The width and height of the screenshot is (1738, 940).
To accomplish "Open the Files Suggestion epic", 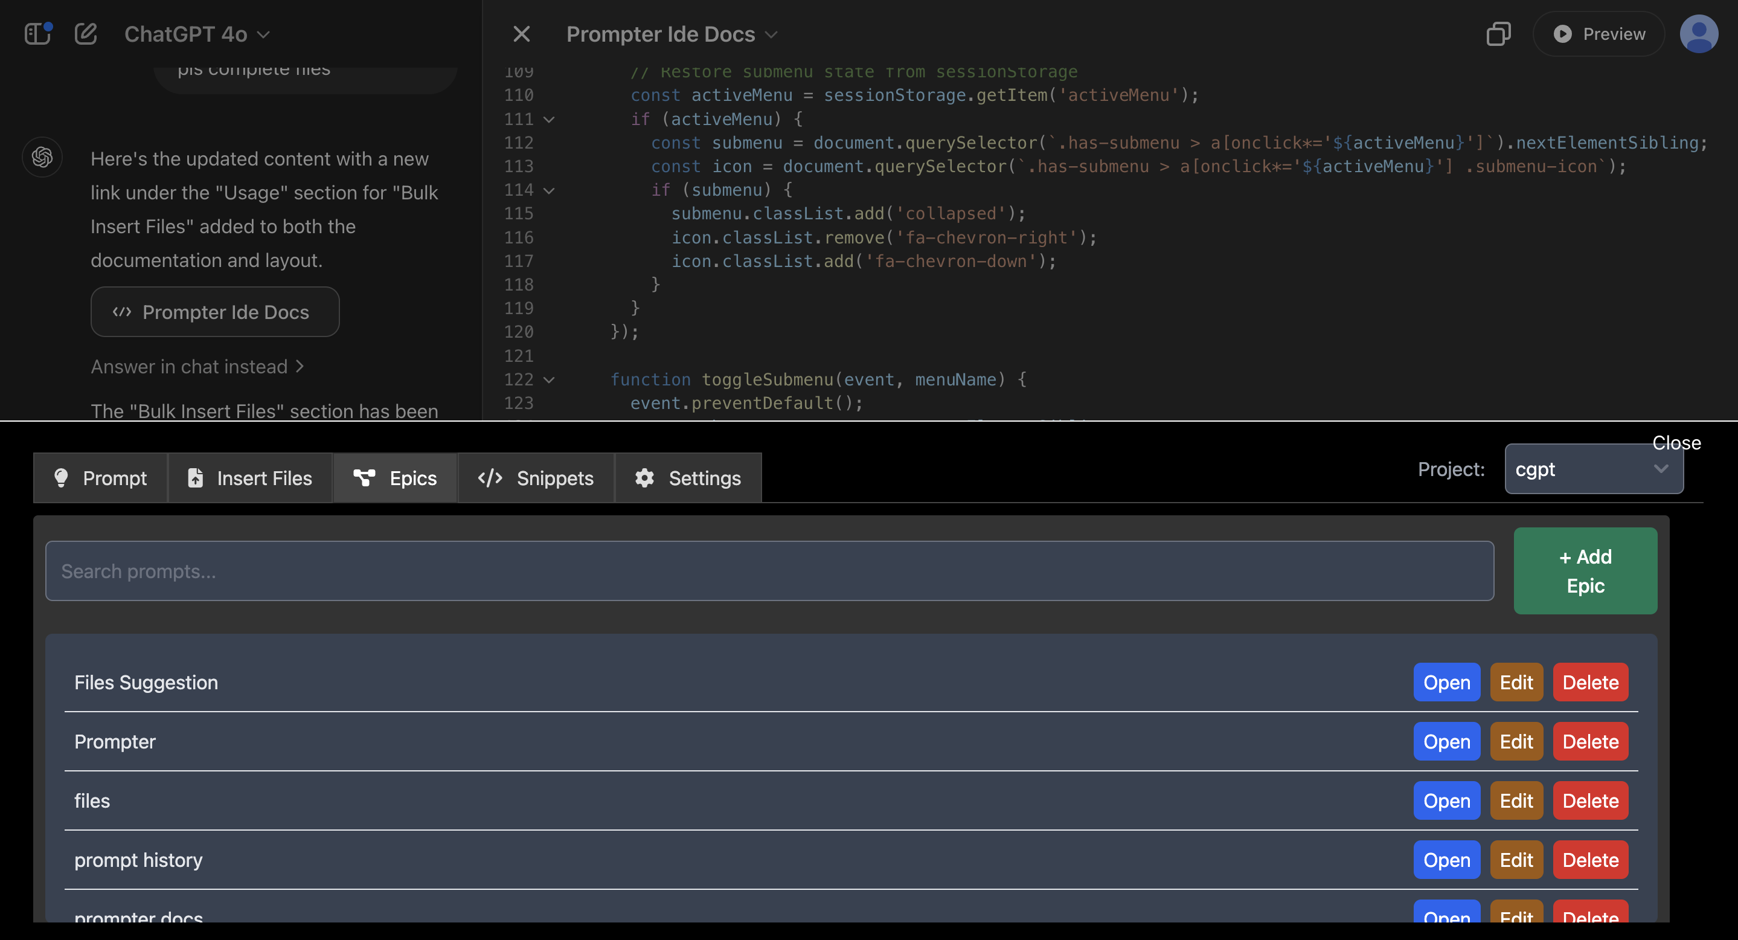I will [x=1446, y=682].
